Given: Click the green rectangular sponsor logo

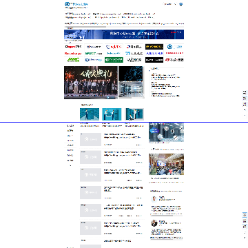Looking at the screenshot, I should click(x=114, y=60).
